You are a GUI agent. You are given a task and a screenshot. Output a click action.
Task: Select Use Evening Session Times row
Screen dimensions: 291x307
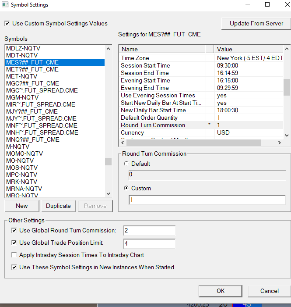[x=201, y=95]
